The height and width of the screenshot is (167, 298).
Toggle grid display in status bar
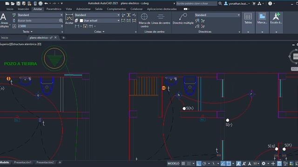tap(183, 163)
